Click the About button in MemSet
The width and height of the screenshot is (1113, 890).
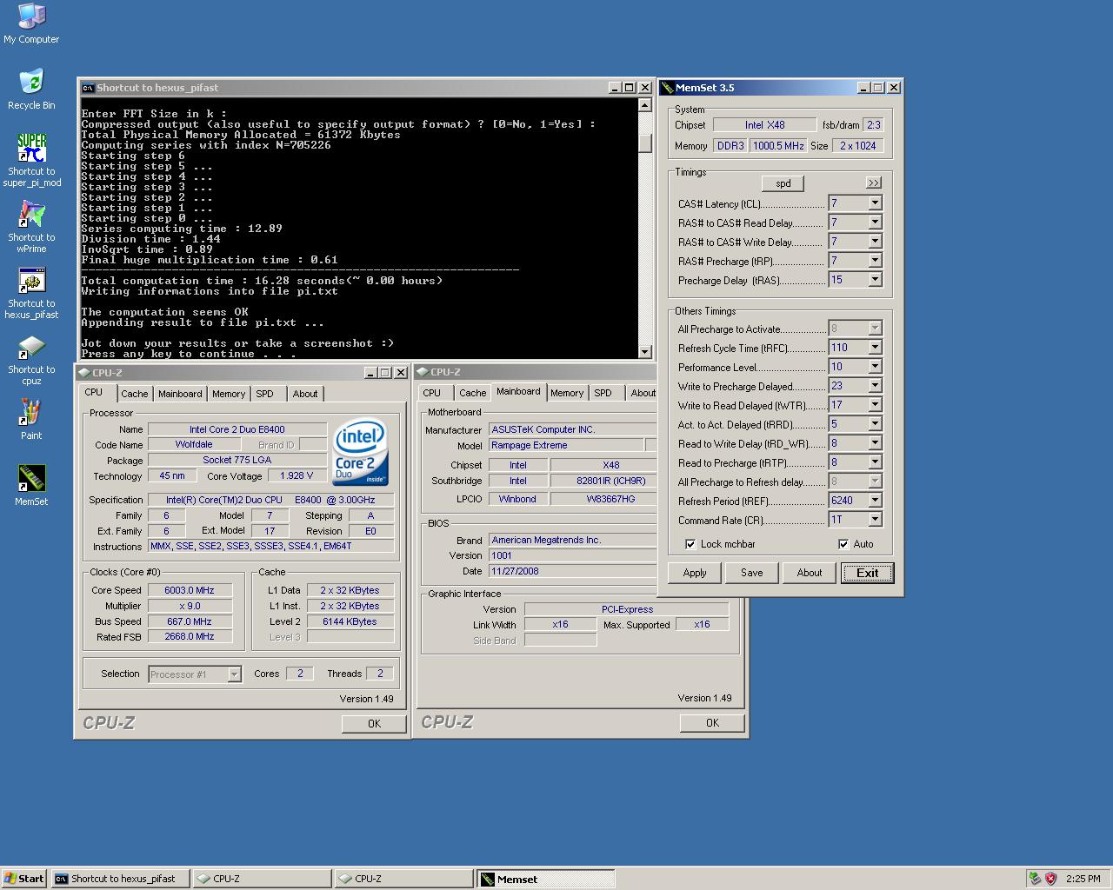tap(810, 573)
